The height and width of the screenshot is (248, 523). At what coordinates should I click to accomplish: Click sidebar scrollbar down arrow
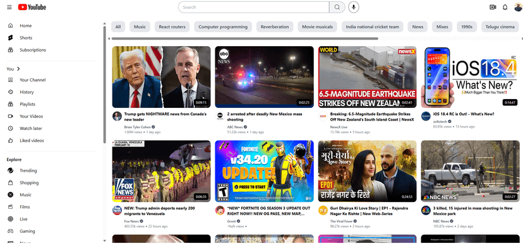coord(104,240)
